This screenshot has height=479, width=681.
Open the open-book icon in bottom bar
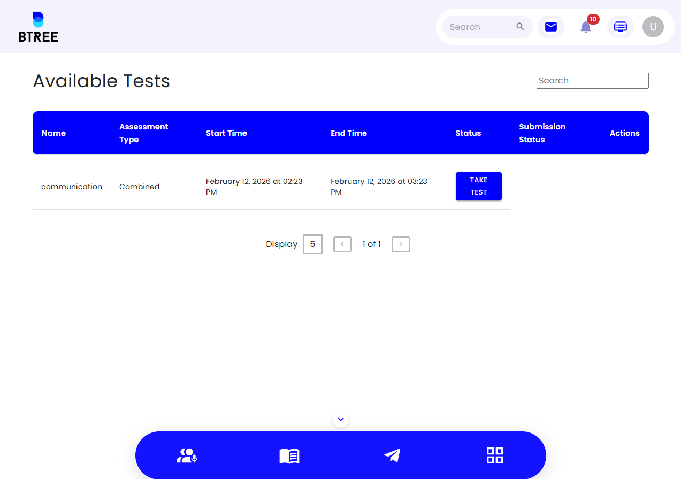point(289,456)
